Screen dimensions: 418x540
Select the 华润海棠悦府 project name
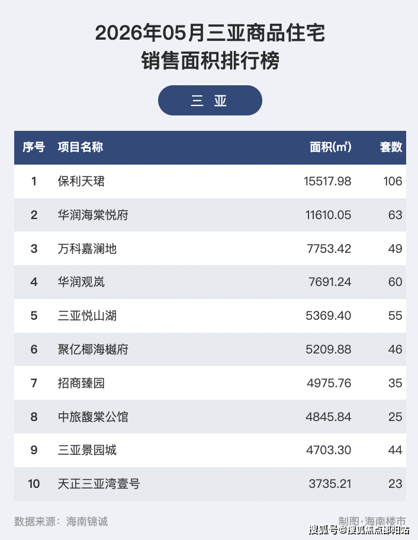[x=93, y=215]
